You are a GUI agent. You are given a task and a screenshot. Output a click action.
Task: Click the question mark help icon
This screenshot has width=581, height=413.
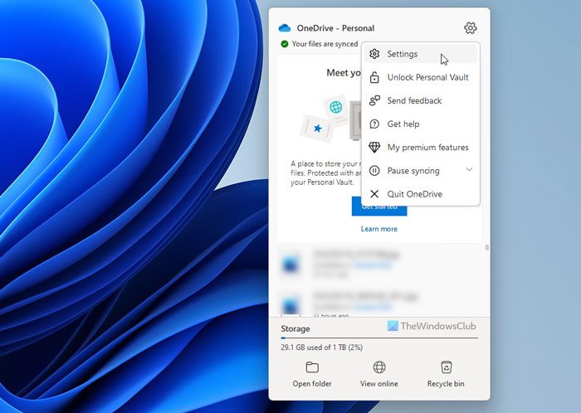pyautogui.click(x=374, y=124)
